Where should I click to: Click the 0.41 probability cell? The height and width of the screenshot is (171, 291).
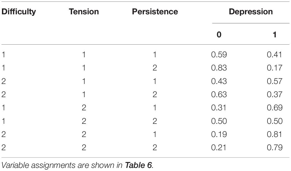click(275, 54)
